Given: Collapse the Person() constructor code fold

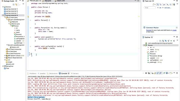Looking at the screenshot, I should click(30, 20).
